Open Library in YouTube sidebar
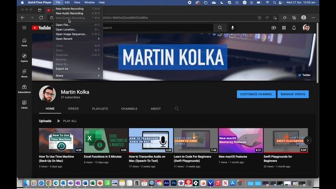336x189 pixels. 24,104
